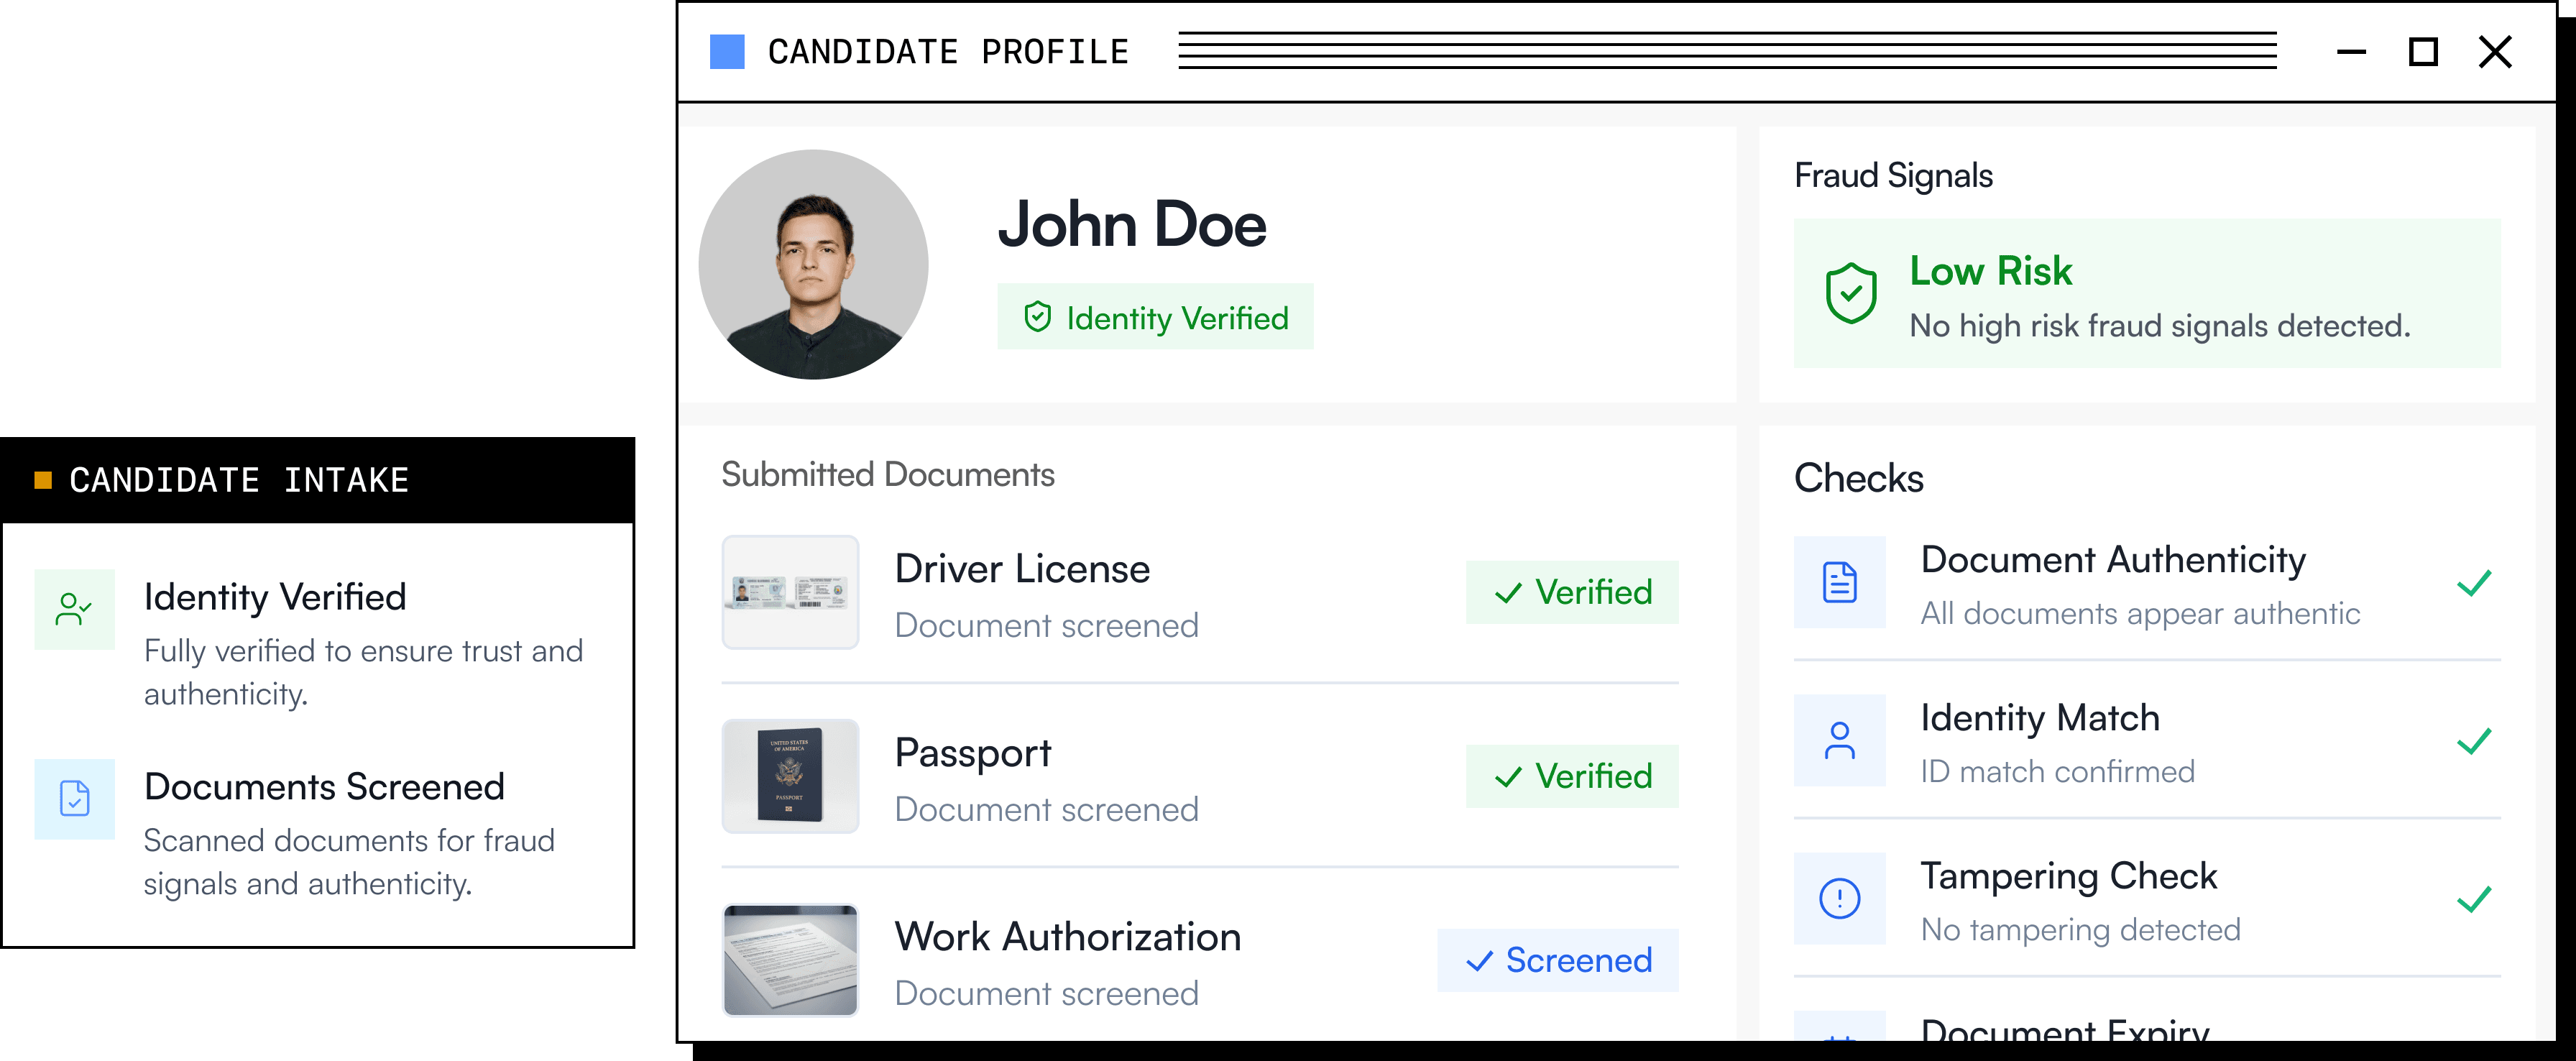2576x1061 pixels.
Task: Open the Work Authorization thumbnail
Action: click(x=790, y=960)
